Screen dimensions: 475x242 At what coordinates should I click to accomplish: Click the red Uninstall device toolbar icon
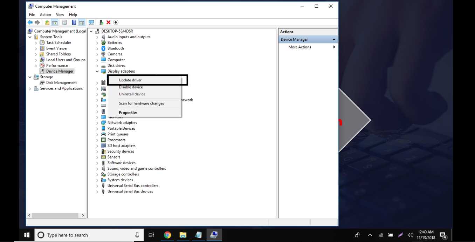coord(108,22)
